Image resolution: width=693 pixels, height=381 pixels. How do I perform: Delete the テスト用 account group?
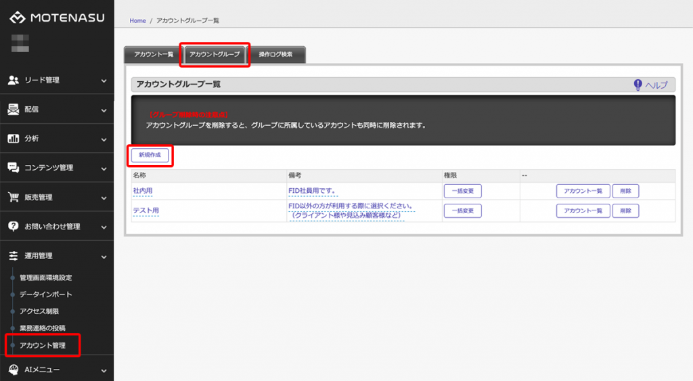tap(625, 210)
